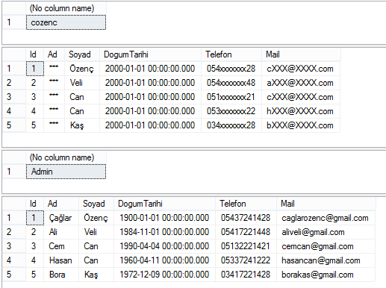
Task: Select Soyad 'Veli' in masked grid
Action: [x=82, y=83]
